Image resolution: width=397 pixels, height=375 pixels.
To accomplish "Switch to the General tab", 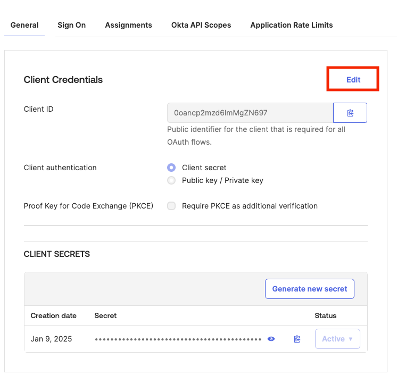I will point(24,25).
